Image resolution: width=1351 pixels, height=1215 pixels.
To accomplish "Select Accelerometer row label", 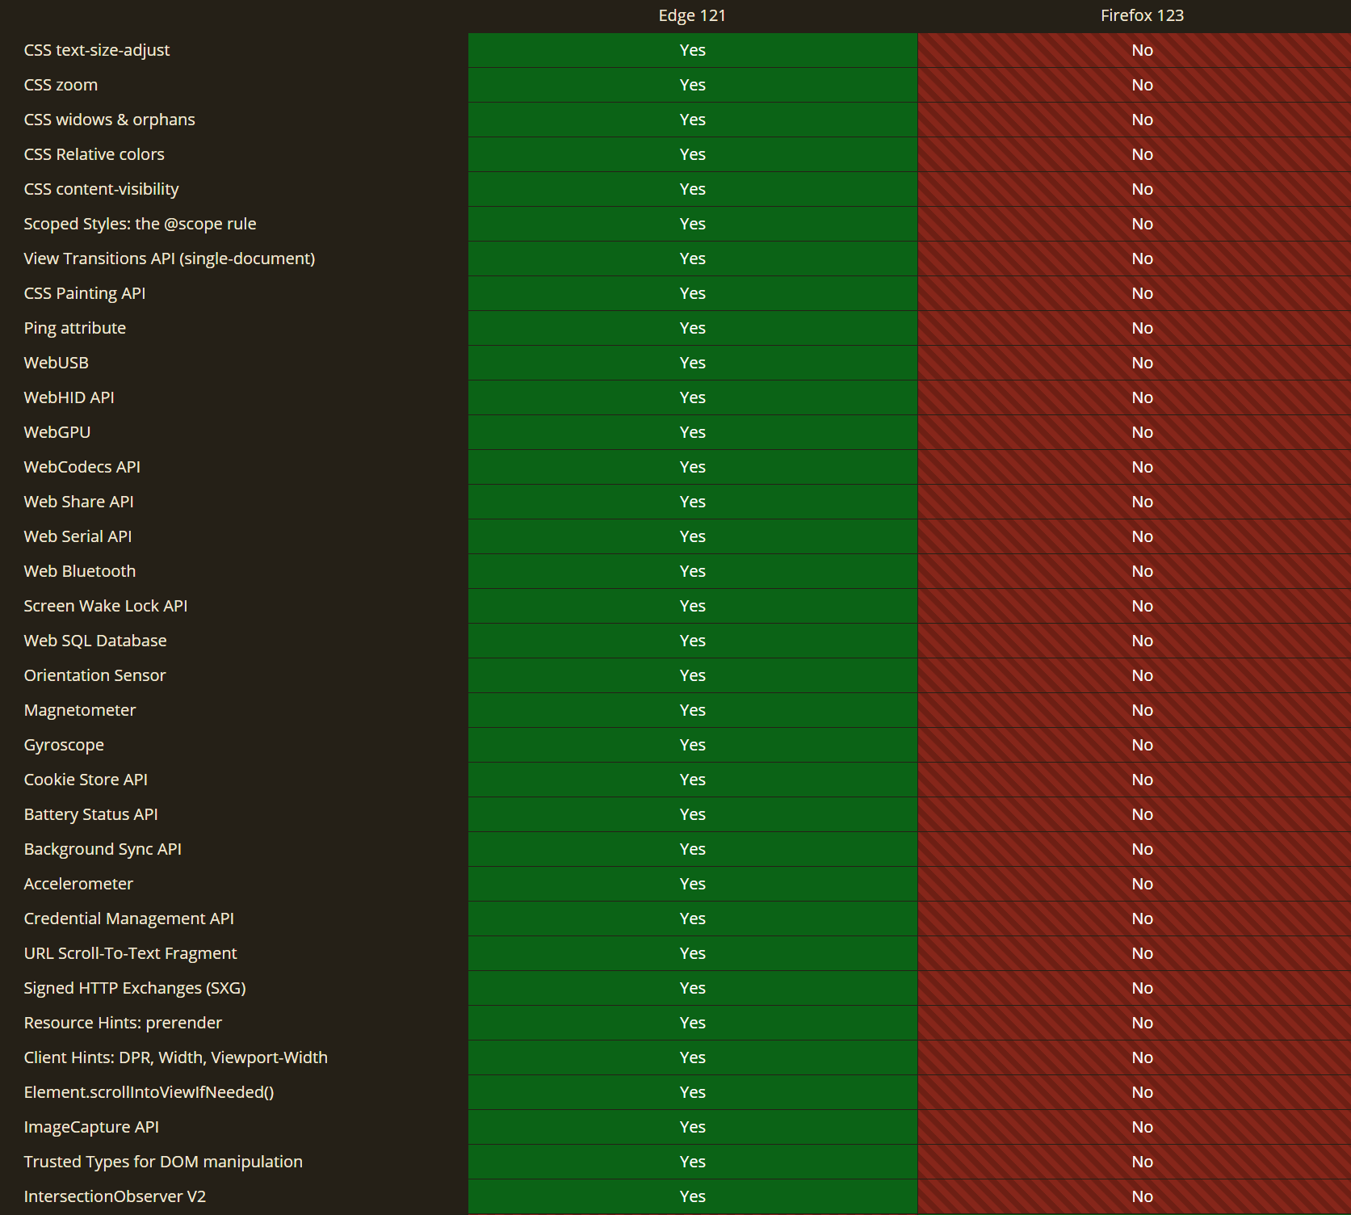I will coord(78,884).
